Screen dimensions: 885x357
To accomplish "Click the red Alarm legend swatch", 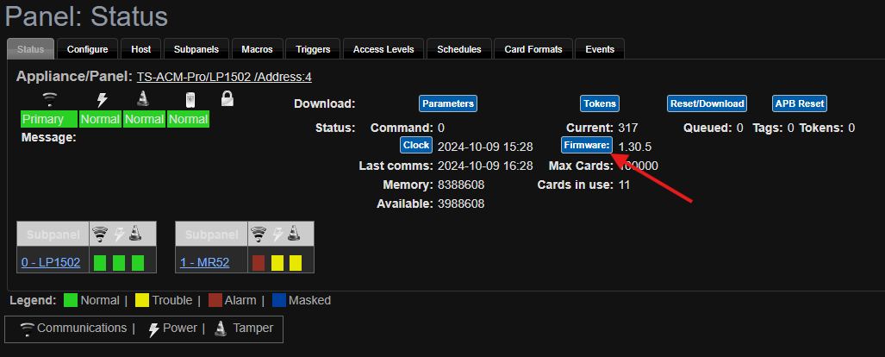I will tap(215, 300).
